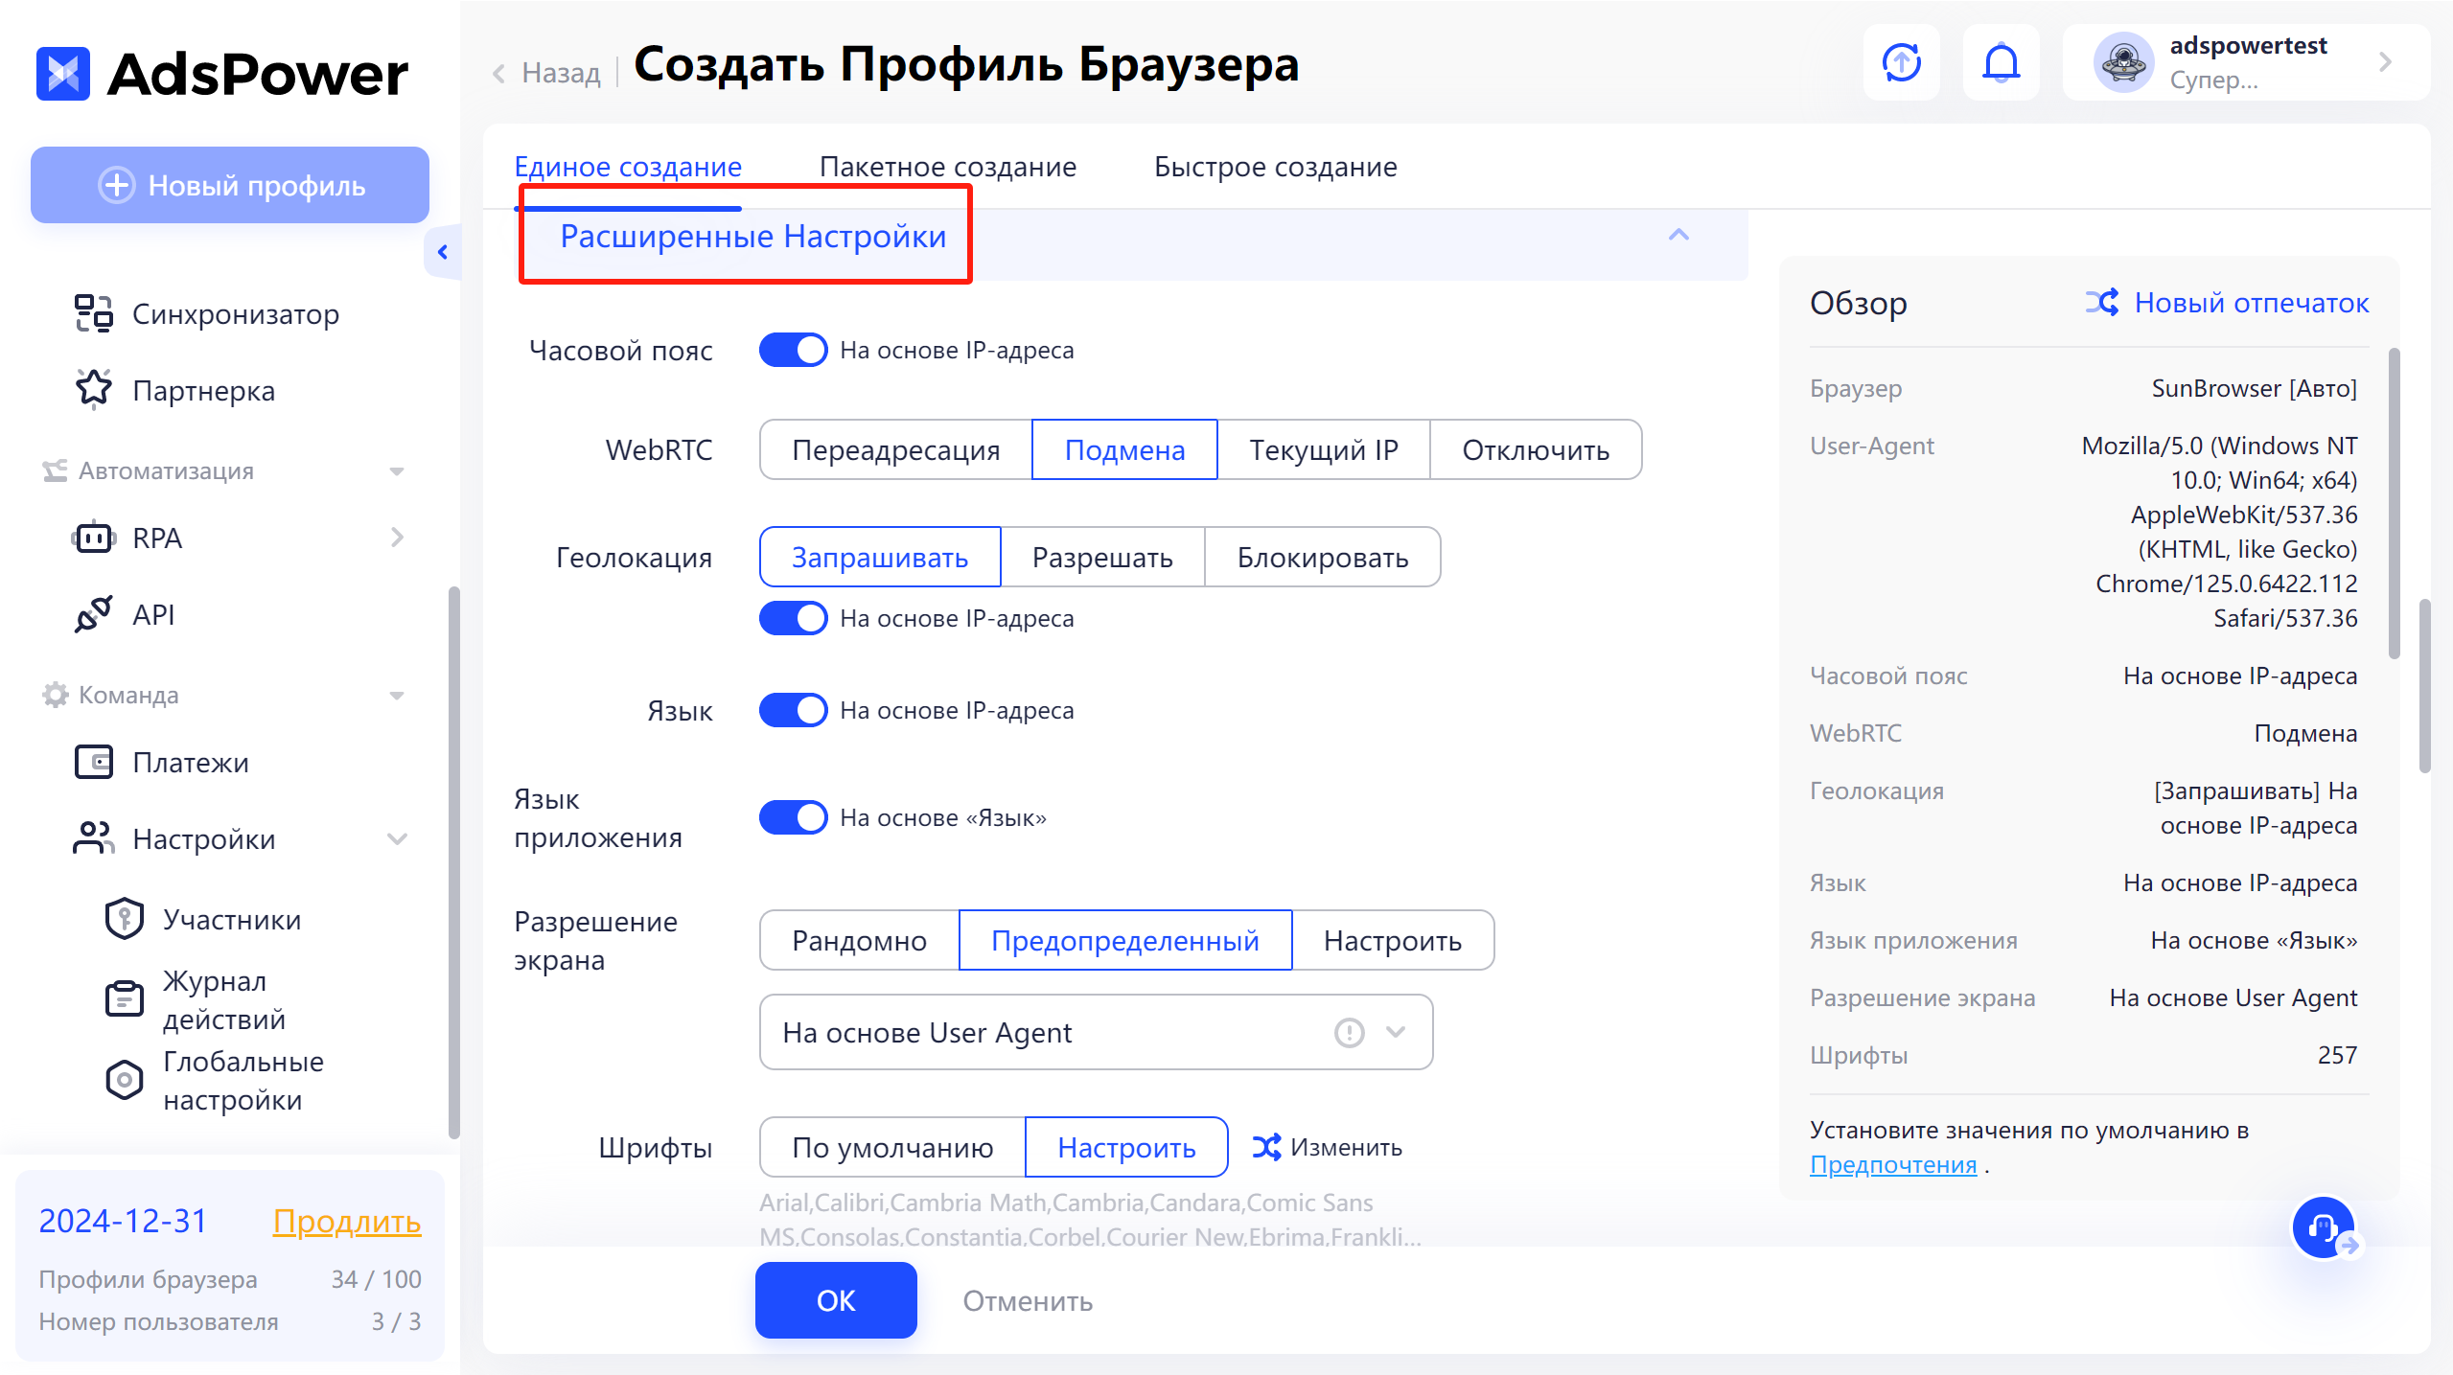Click the Партнерка star icon
This screenshot has width=2453, height=1375.
point(94,390)
